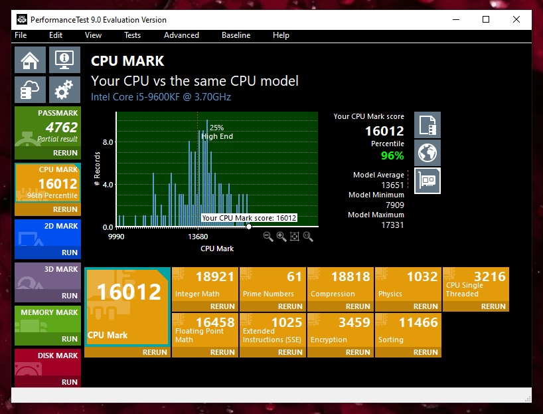Select the Integer Math 18921 tile
543x414 pixels.
point(205,284)
